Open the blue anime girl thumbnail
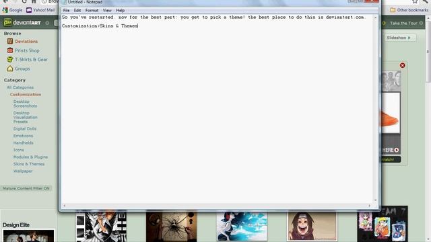Screen dimensions: 431x242 [242, 227]
